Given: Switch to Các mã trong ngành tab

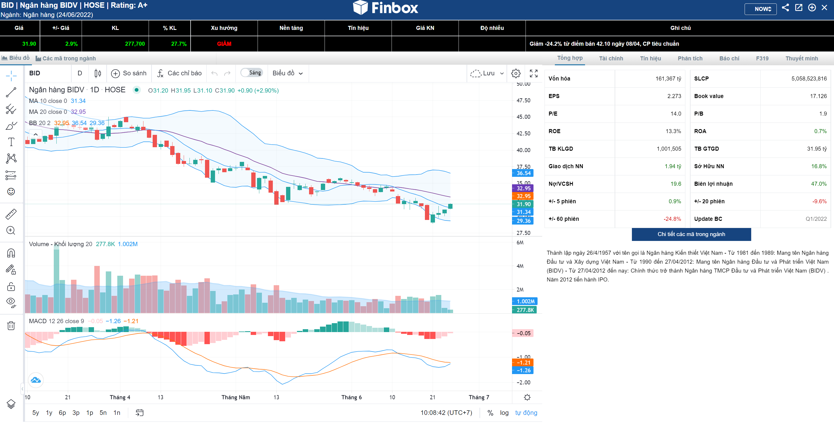Looking at the screenshot, I should pyautogui.click(x=66, y=58).
